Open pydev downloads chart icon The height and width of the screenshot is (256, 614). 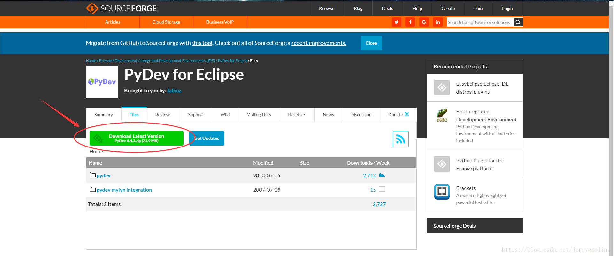click(x=382, y=175)
